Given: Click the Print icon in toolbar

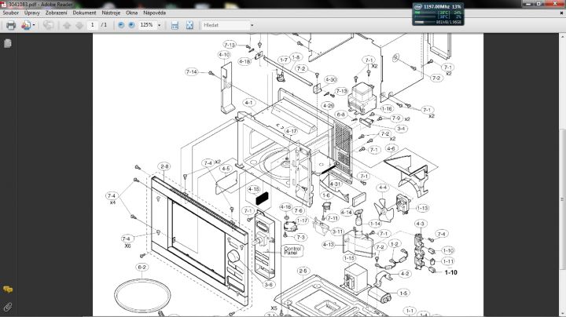Looking at the screenshot, I should [11, 25].
